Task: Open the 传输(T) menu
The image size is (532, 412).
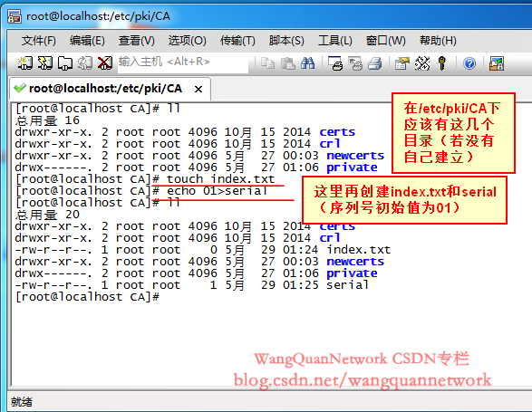Action: click(237, 41)
